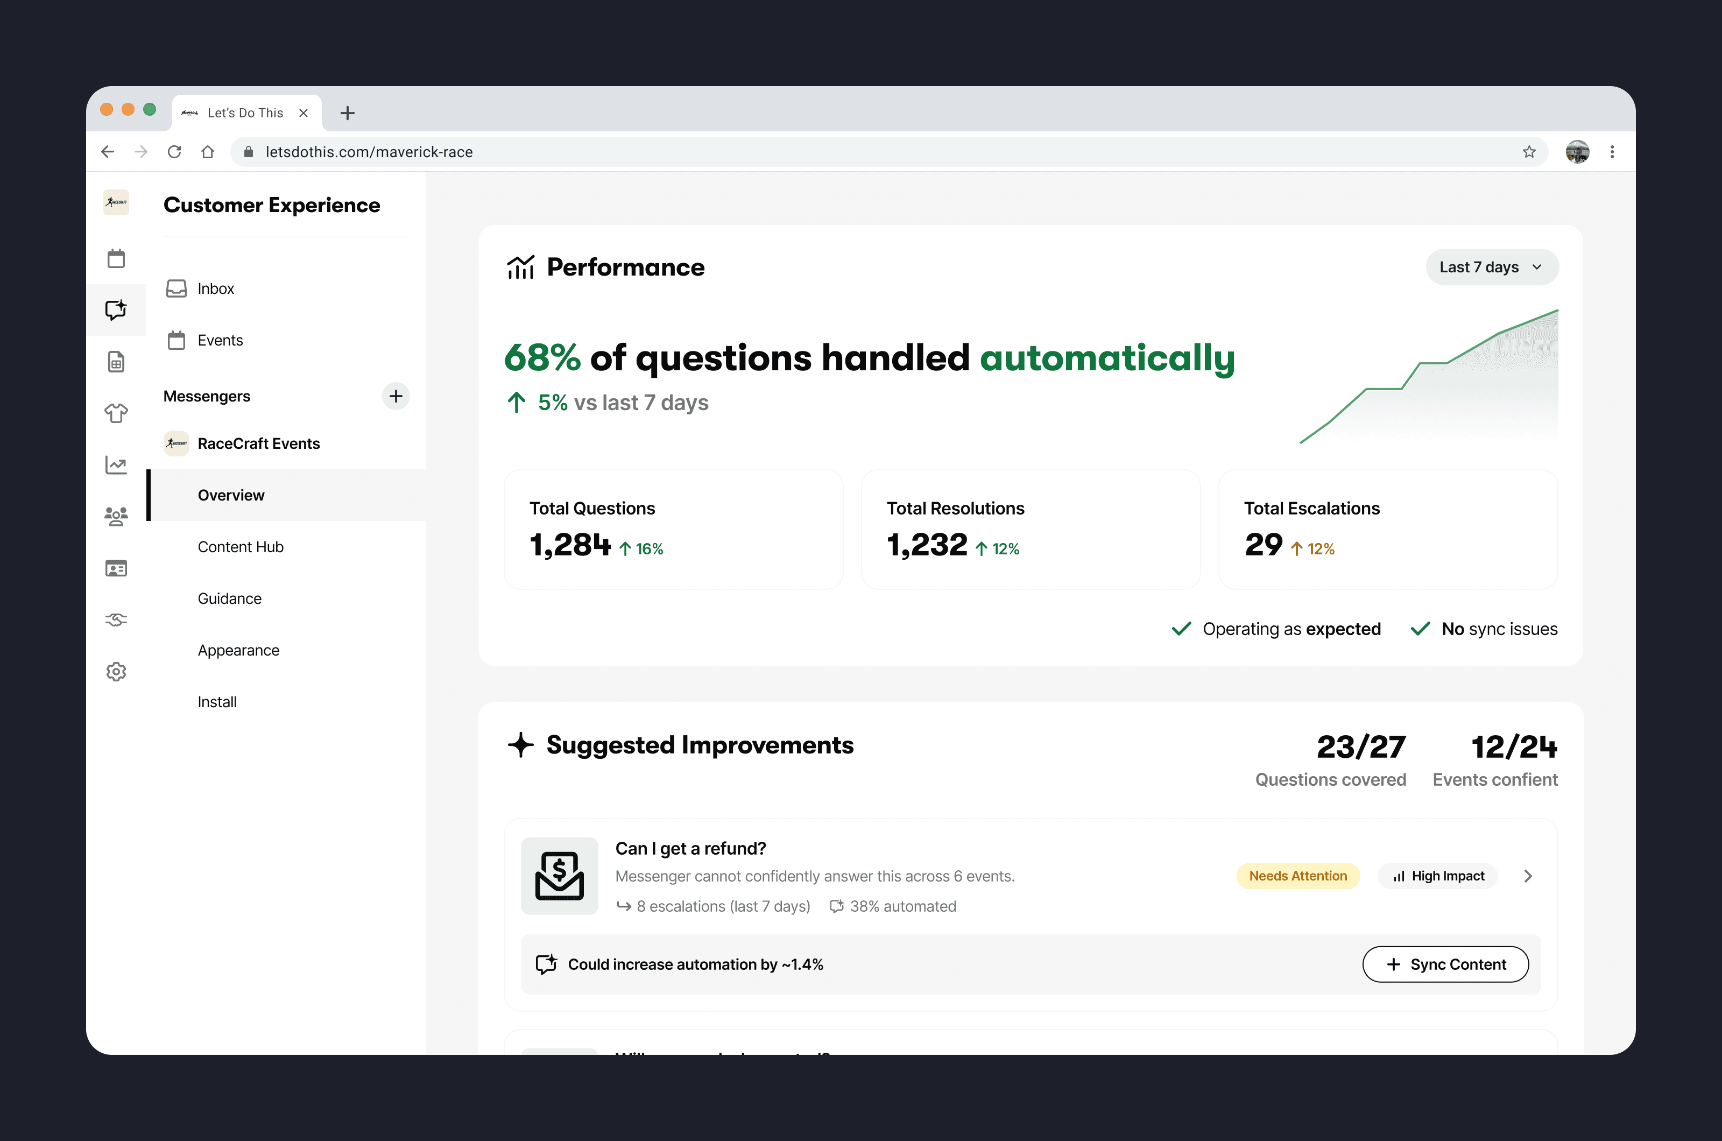Click the t-shirt merchandise sidebar icon
1722x1141 pixels.
coord(116,413)
